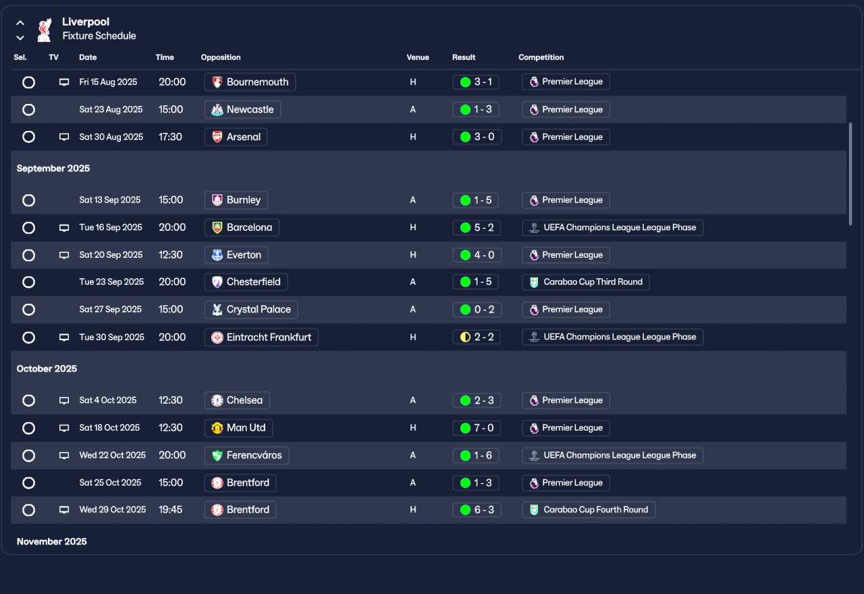The height and width of the screenshot is (594, 864).
Task: Click the 17:30 kick-off time
Action: (170, 137)
